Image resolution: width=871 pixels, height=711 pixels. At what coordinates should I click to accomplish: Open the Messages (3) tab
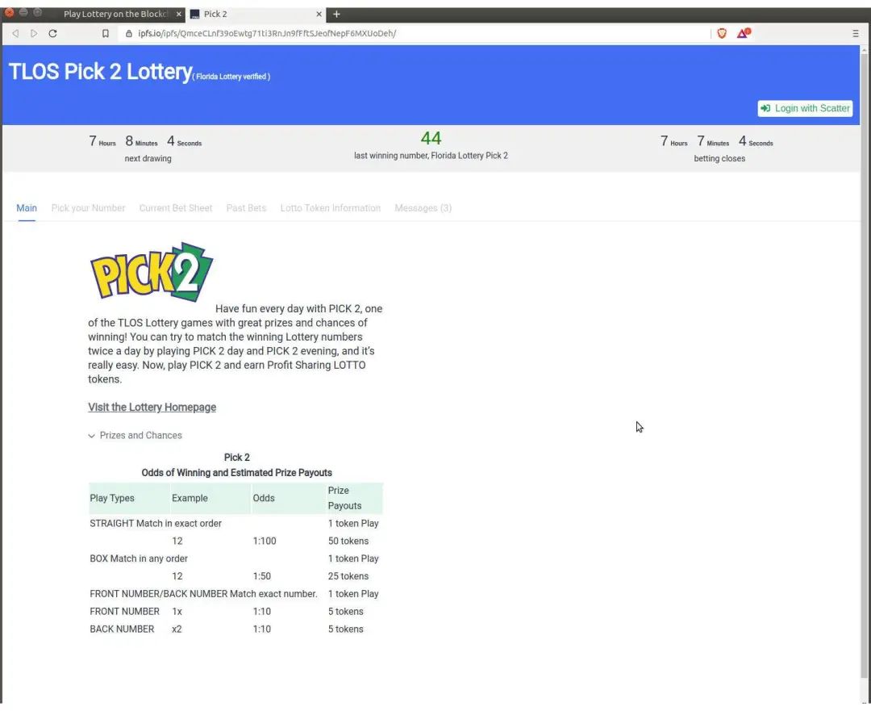423,208
